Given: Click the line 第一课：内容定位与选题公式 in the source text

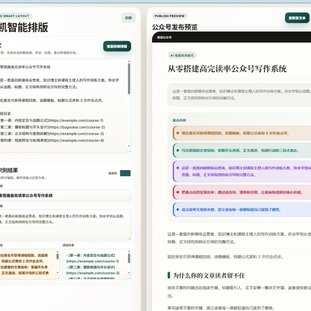Looking at the screenshot, I should 52,121.
